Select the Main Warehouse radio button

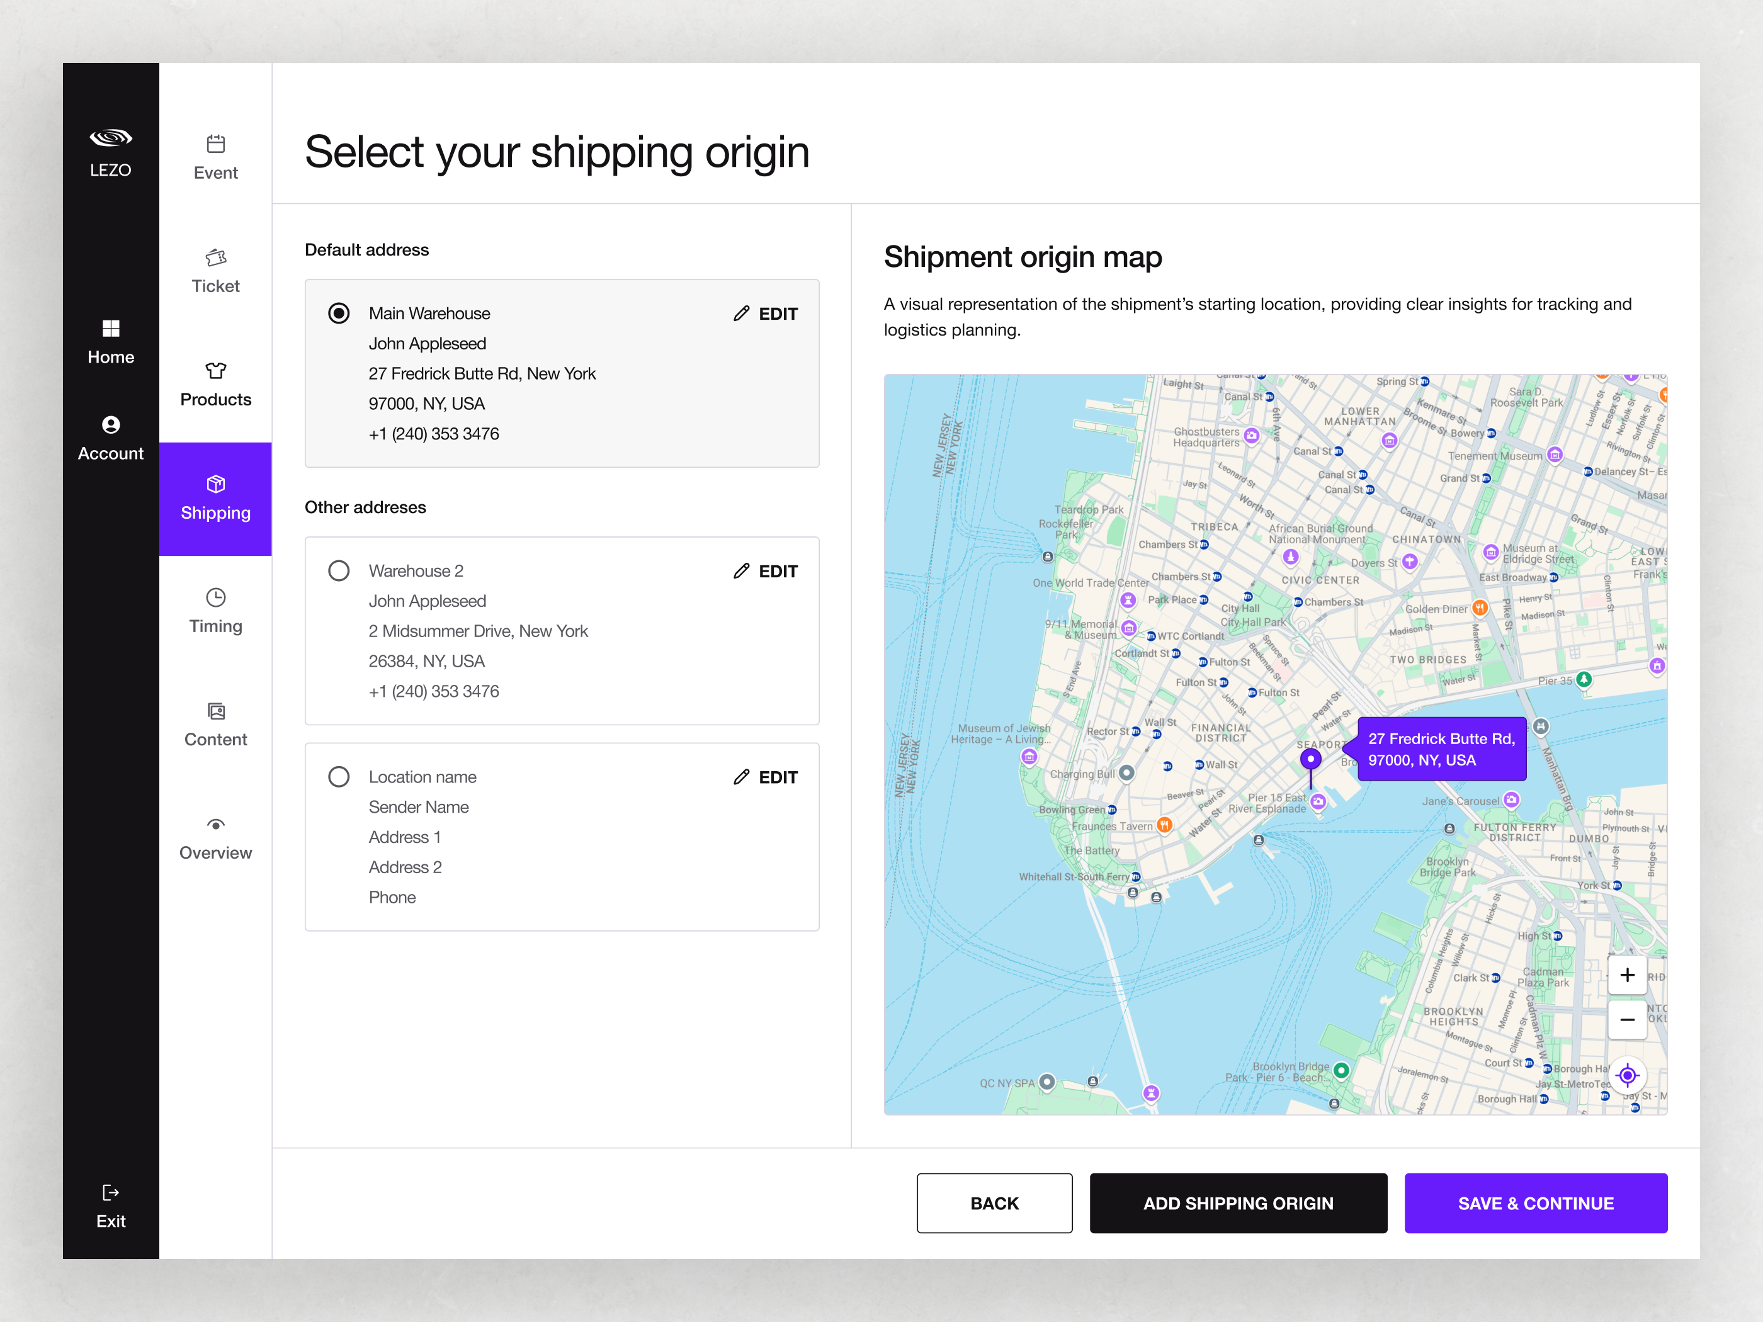(x=339, y=313)
